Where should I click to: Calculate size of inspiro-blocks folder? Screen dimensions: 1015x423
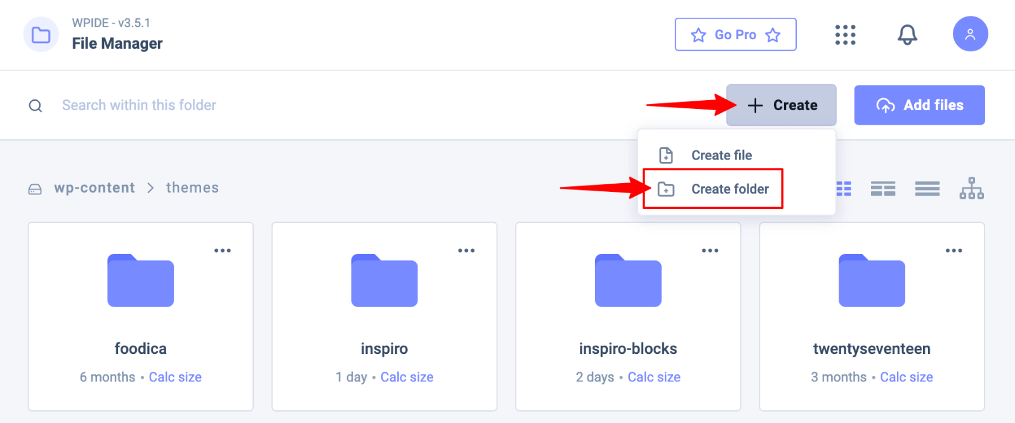point(654,377)
